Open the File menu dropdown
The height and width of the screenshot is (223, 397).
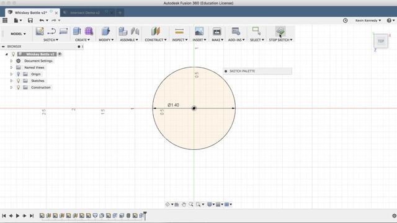(18, 20)
